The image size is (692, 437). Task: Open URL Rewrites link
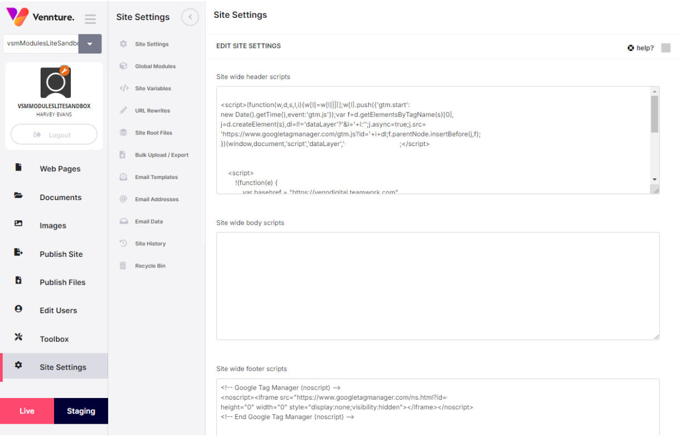click(153, 111)
